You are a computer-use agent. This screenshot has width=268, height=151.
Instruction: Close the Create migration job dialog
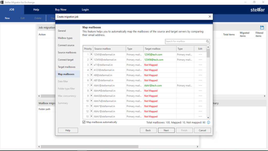[x=210, y=17]
